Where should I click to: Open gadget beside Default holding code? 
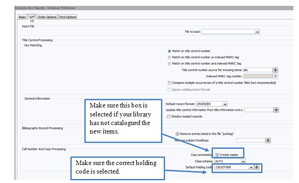point(257,167)
